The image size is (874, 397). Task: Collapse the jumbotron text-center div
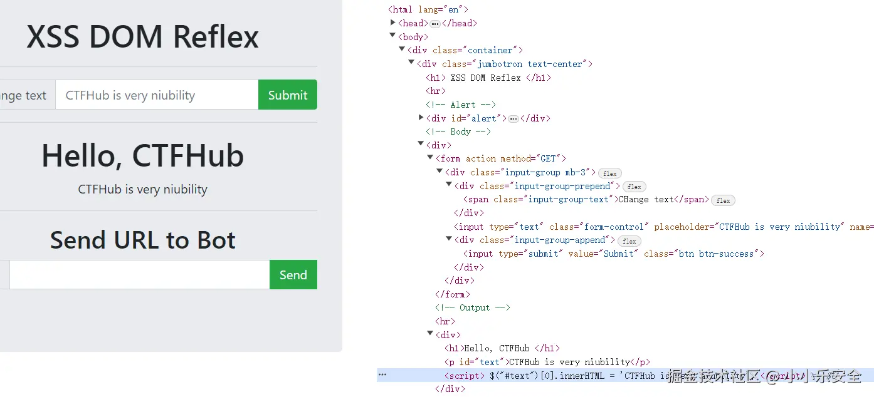pyautogui.click(x=411, y=63)
